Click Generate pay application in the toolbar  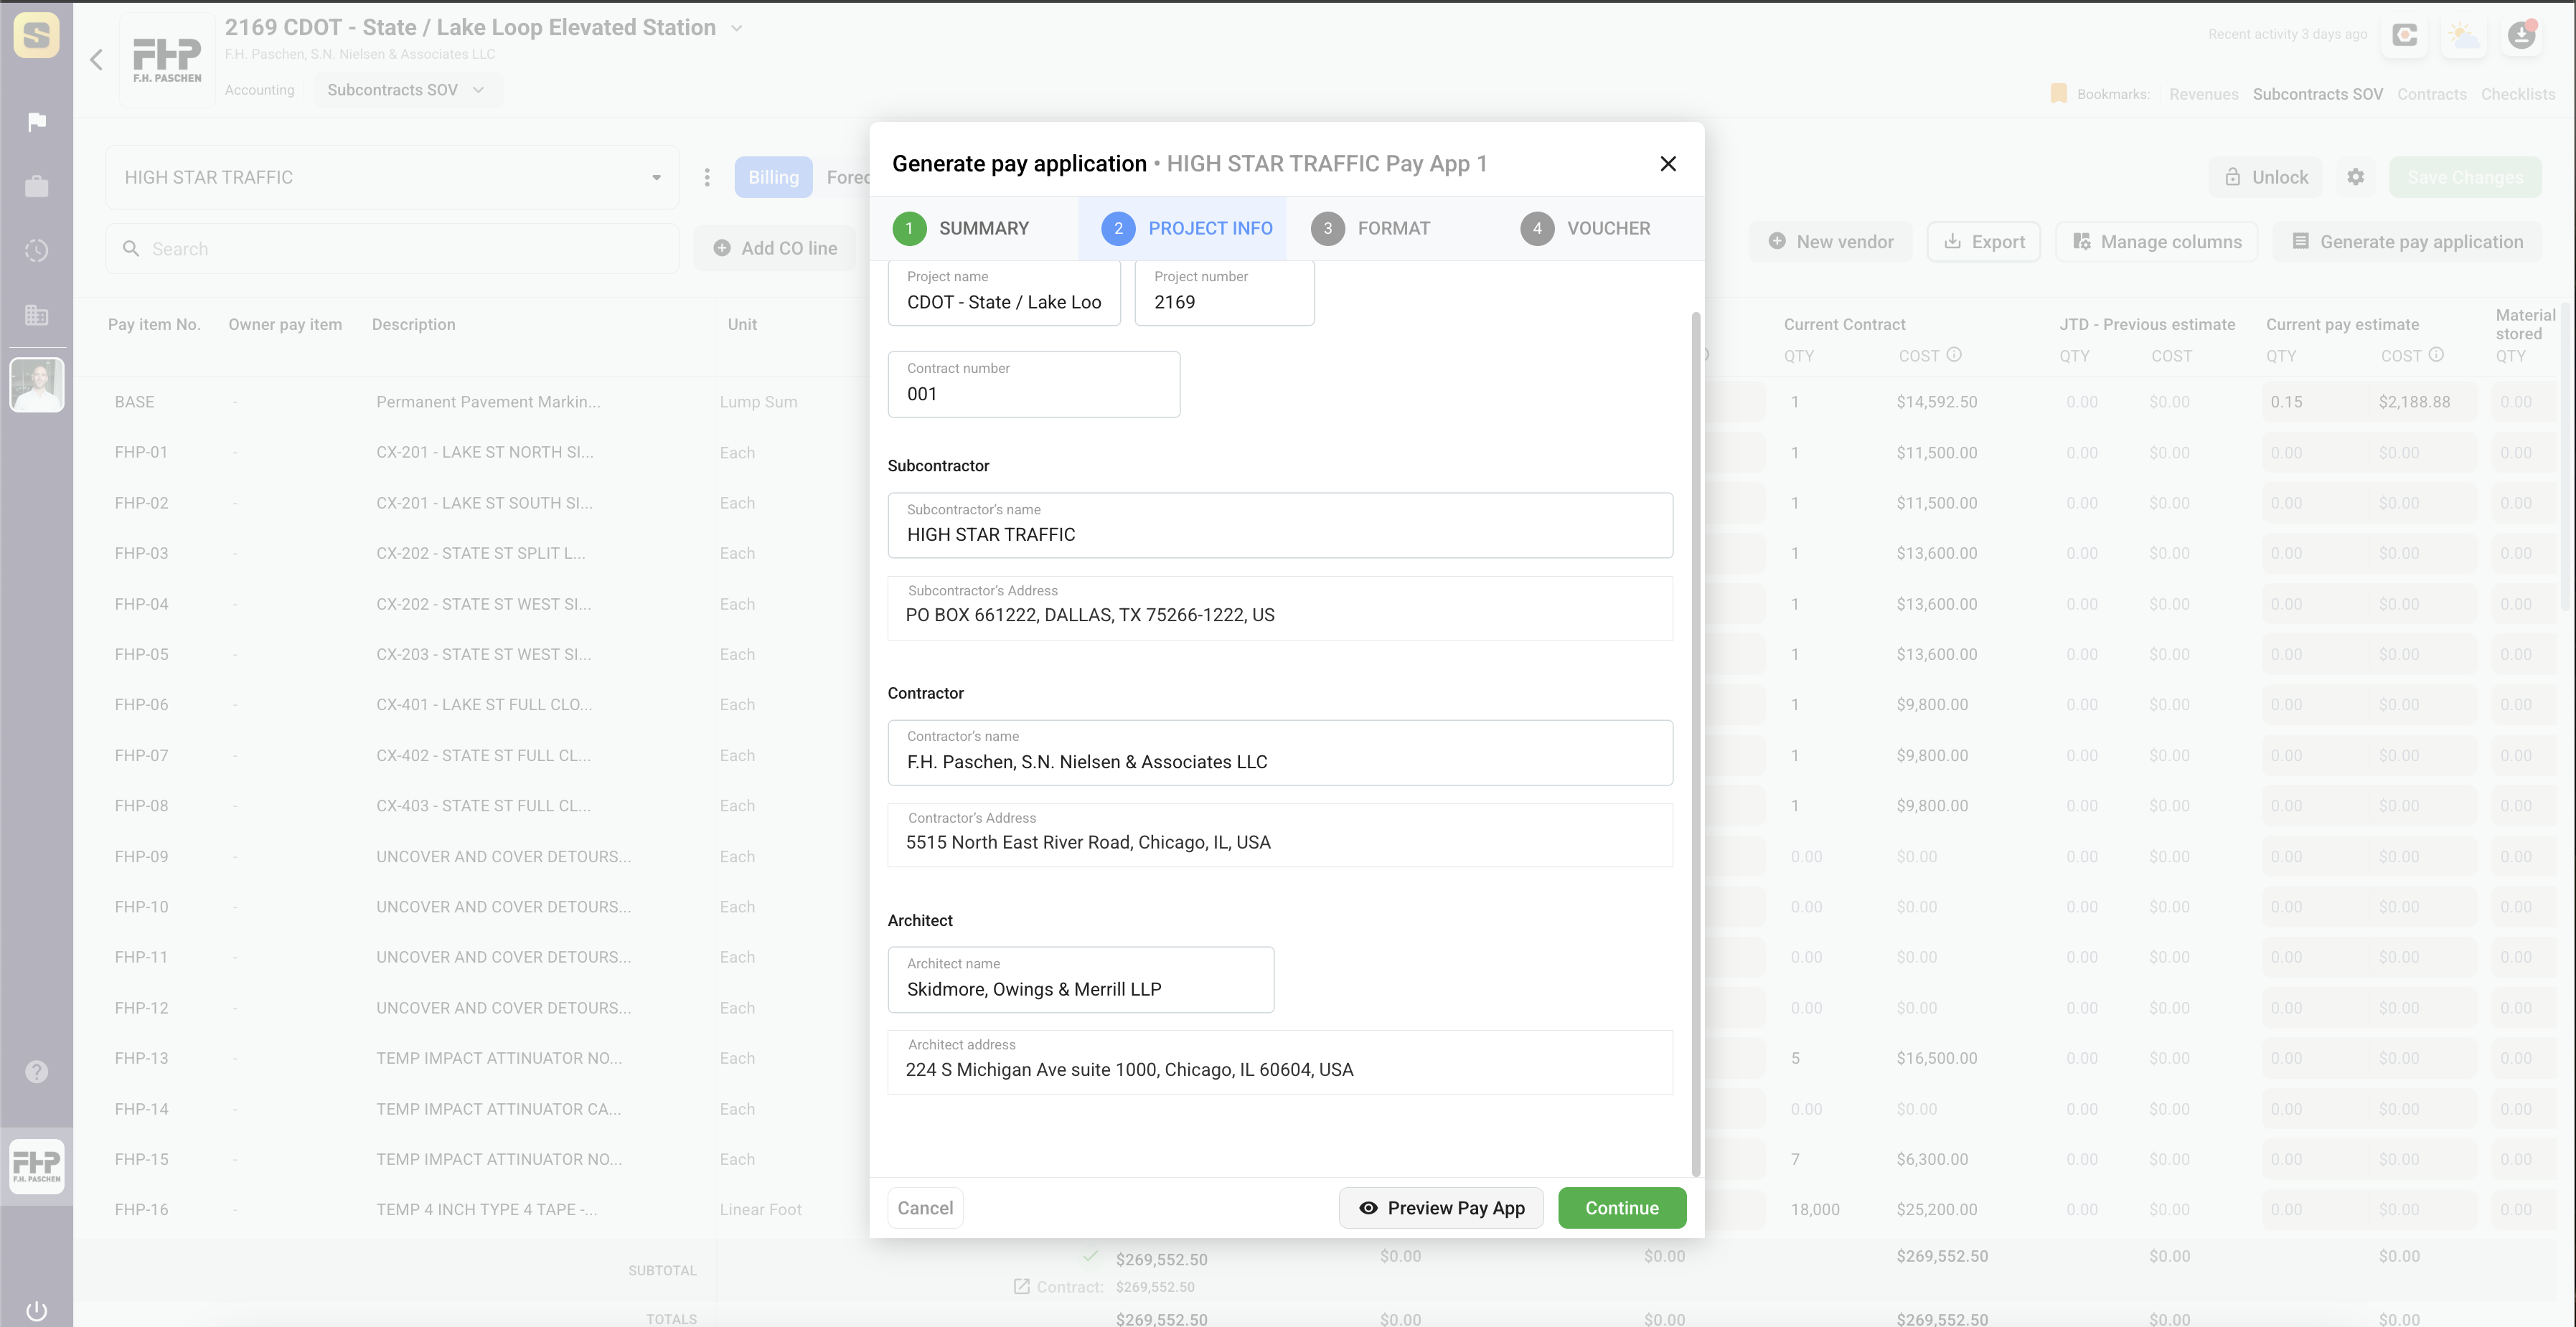(2407, 242)
